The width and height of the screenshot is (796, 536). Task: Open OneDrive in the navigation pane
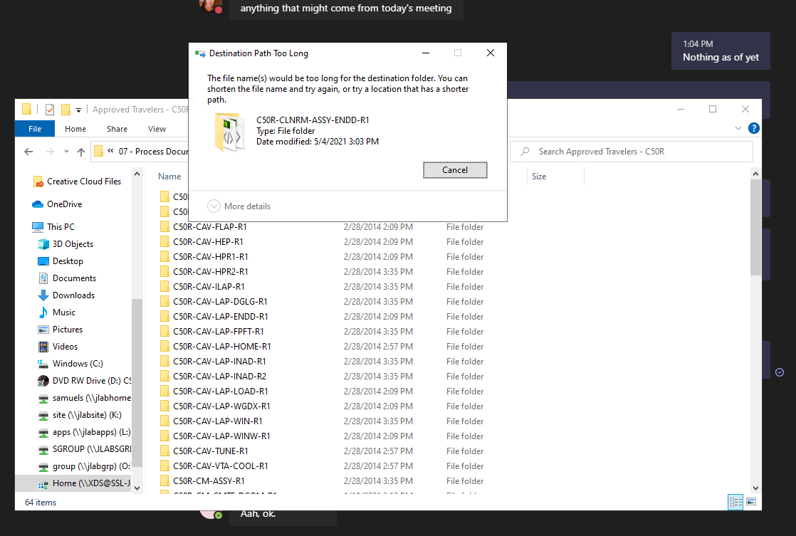pyautogui.click(x=64, y=204)
